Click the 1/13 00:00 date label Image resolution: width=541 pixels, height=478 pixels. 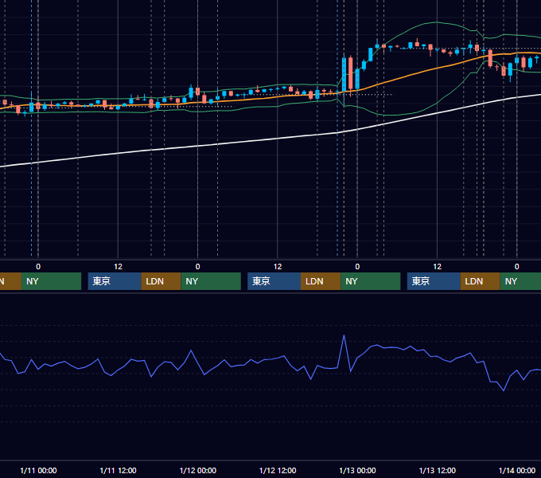[357, 470]
